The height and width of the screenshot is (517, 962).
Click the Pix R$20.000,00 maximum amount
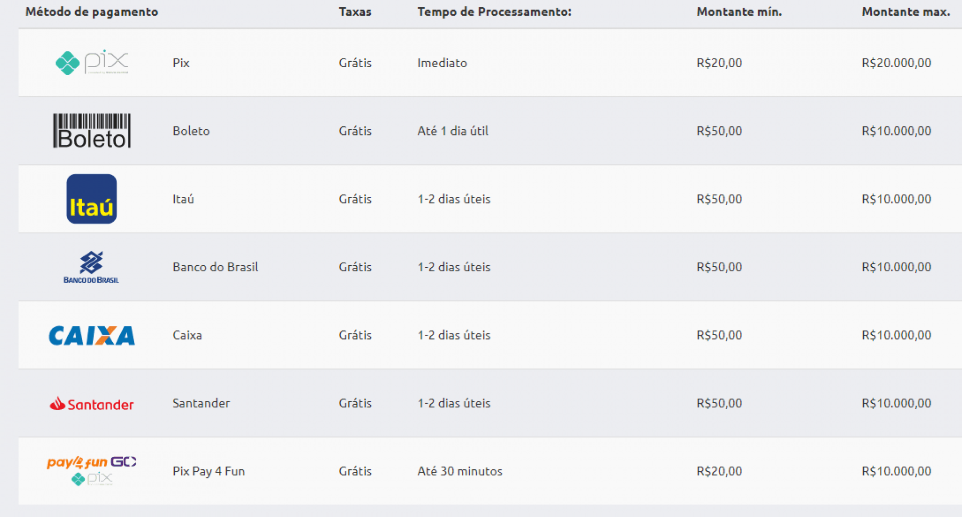(x=896, y=63)
